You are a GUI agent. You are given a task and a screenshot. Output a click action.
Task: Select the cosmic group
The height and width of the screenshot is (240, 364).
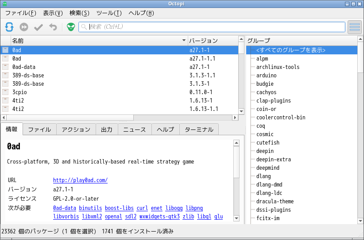(x=265, y=134)
